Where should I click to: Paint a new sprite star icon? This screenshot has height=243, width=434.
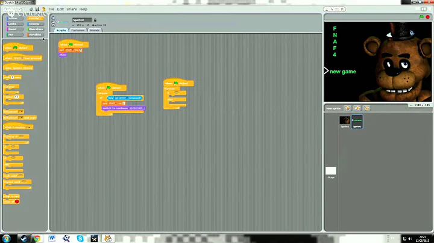[x=348, y=108]
